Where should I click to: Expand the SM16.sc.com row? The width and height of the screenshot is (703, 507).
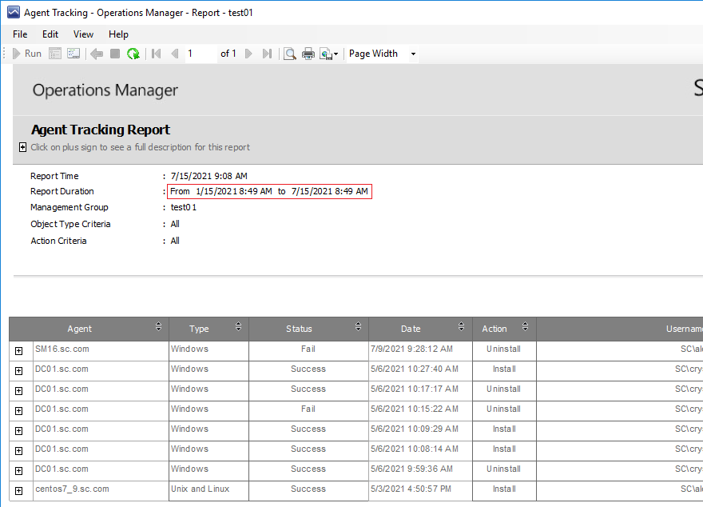19,351
